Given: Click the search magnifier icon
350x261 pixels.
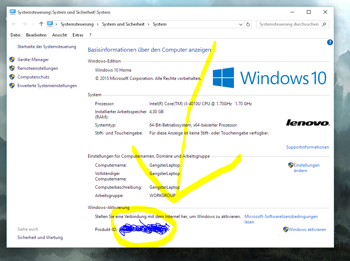Looking at the screenshot, I should [x=324, y=24].
